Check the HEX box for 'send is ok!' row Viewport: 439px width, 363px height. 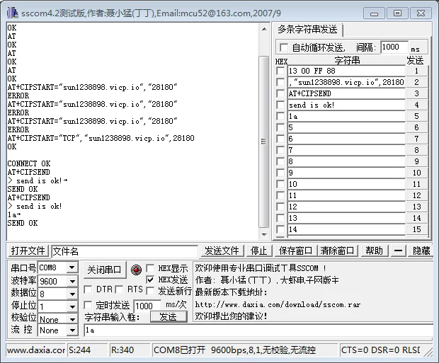point(280,105)
